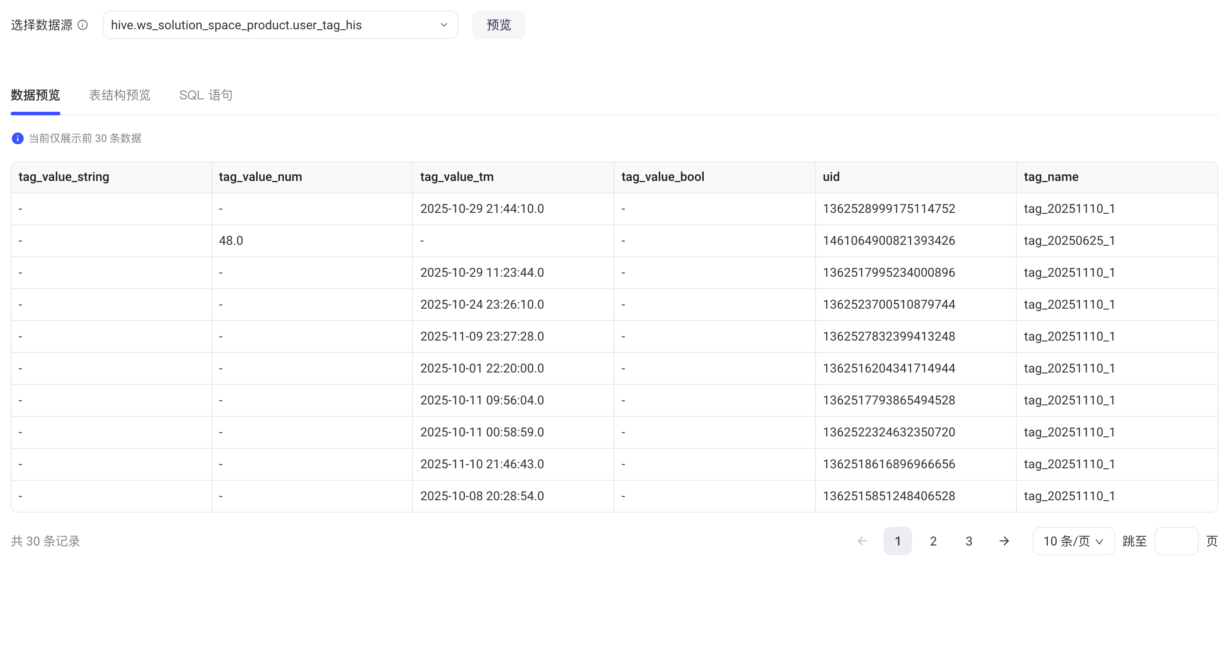Click the 预览 button
Image resolution: width=1229 pixels, height=651 pixels.
click(499, 25)
